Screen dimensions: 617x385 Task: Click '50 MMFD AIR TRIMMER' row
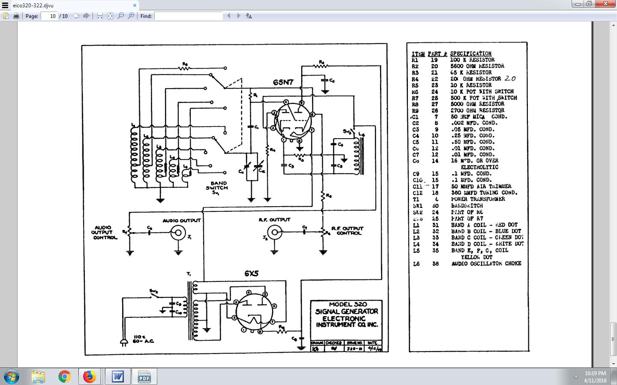[x=462, y=187]
